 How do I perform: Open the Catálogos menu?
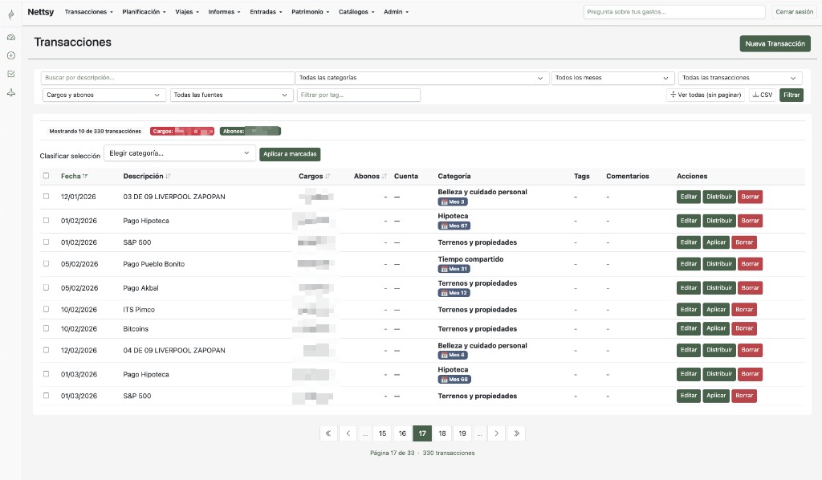(356, 11)
